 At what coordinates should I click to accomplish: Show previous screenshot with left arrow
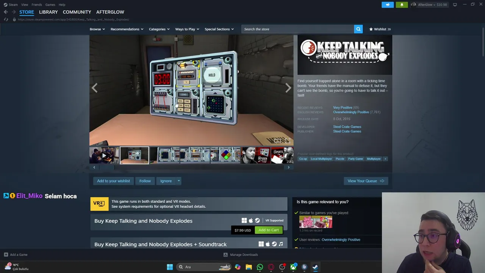[x=95, y=88]
